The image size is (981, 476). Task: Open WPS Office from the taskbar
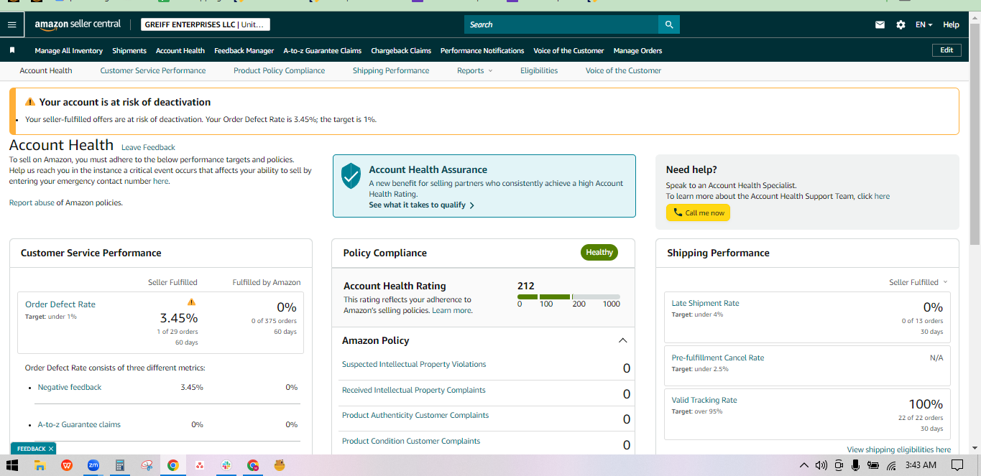[67, 465]
